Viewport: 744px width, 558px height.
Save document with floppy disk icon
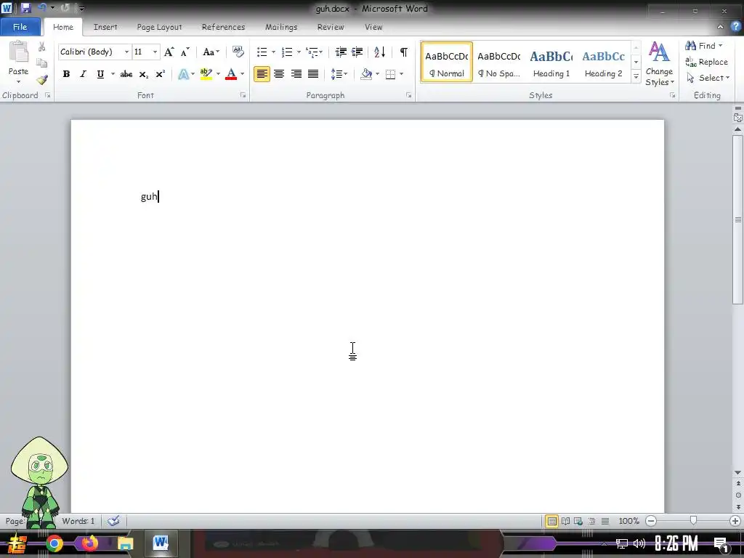pos(25,7)
